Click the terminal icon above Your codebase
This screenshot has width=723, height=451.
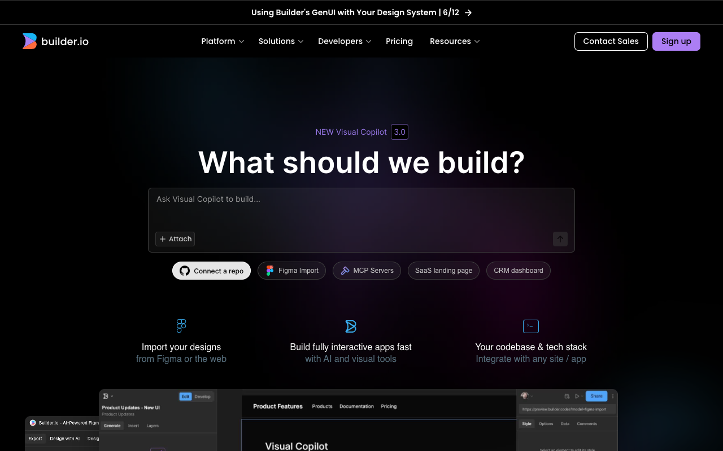coord(531,326)
